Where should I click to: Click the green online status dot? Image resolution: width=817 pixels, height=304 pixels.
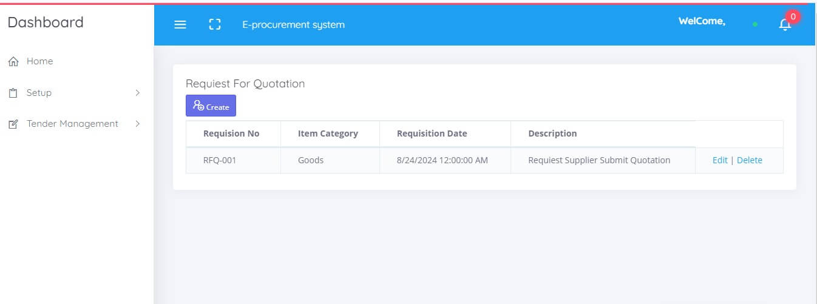click(755, 24)
